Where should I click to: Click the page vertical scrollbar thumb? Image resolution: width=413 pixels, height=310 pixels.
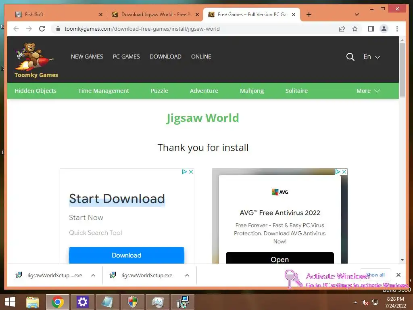(402, 70)
